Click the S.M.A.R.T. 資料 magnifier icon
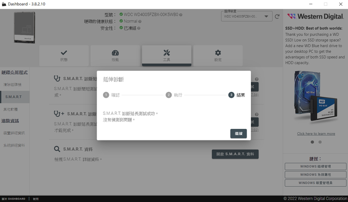348x202 pixels. 57,149
